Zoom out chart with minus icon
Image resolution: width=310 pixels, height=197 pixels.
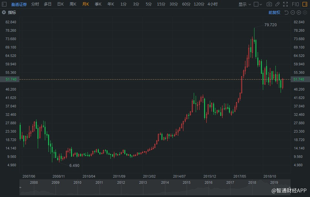tap(293, 13)
